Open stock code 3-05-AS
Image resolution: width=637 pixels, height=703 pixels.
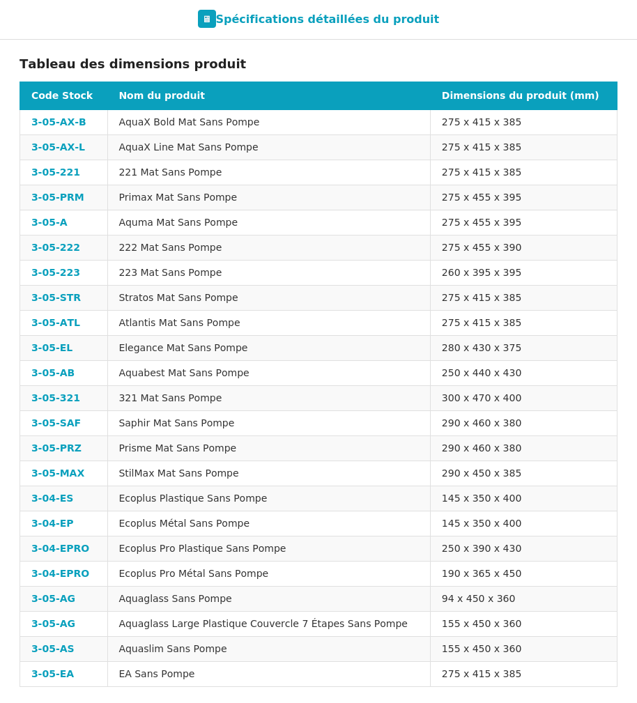(52, 649)
